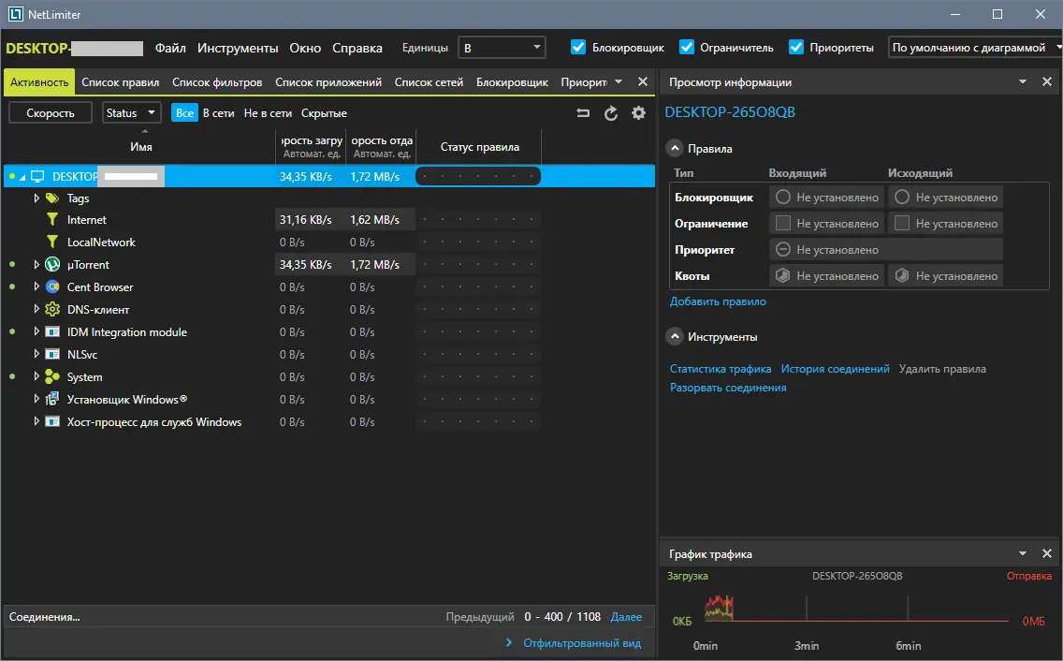Click the µTorrent application icon
The width and height of the screenshot is (1063, 661).
point(52,265)
